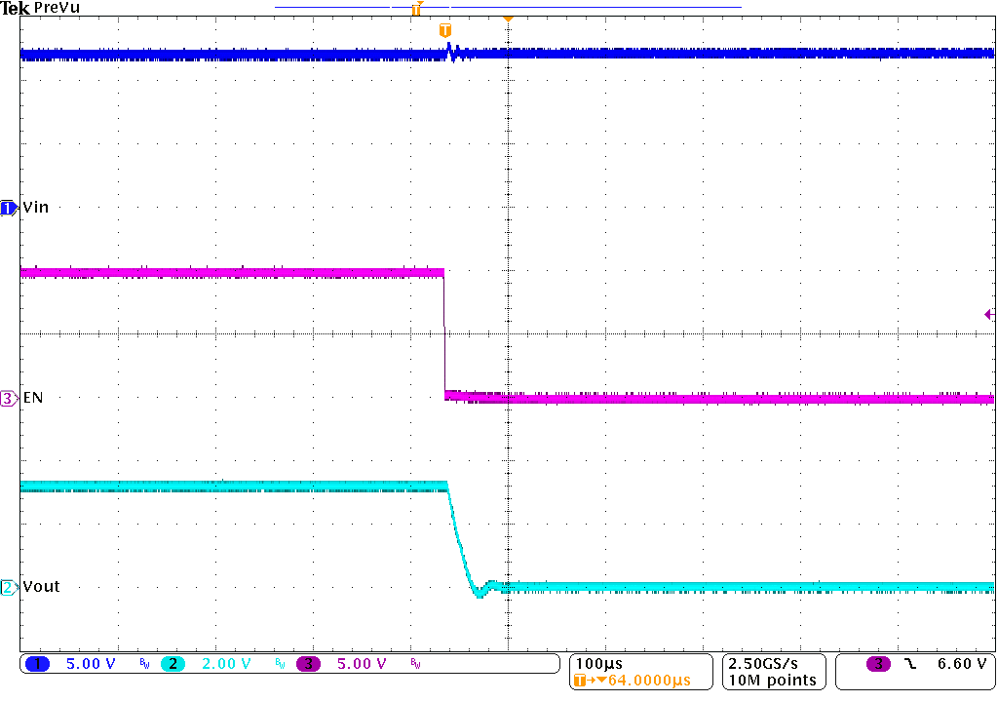Toggle bandwidth limit Bw for channel 1
998x702 pixels.
pyautogui.click(x=143, y=663)
